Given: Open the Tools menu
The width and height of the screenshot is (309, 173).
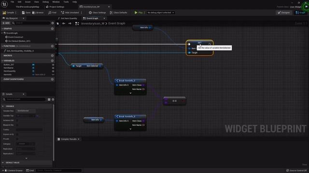Looking at the screenshot, I should click(x=66, y=2).
